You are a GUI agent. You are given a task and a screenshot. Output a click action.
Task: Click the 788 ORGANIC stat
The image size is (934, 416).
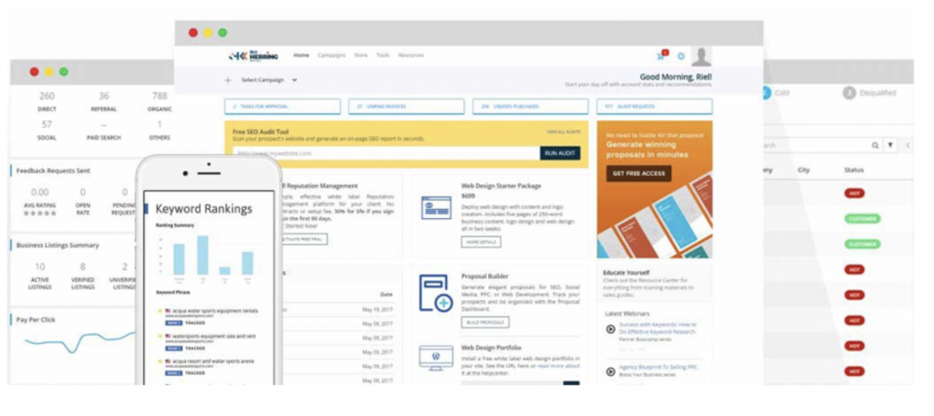click(159, 102)
